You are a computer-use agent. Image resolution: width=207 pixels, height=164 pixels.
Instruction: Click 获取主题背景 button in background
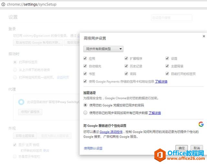[25, 136]
